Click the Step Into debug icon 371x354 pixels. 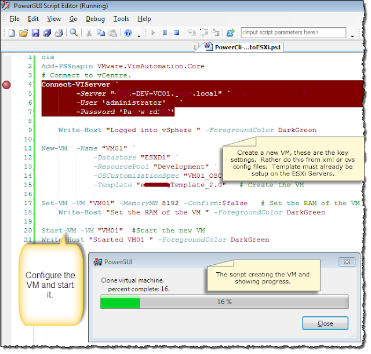[x=192, y=32]
